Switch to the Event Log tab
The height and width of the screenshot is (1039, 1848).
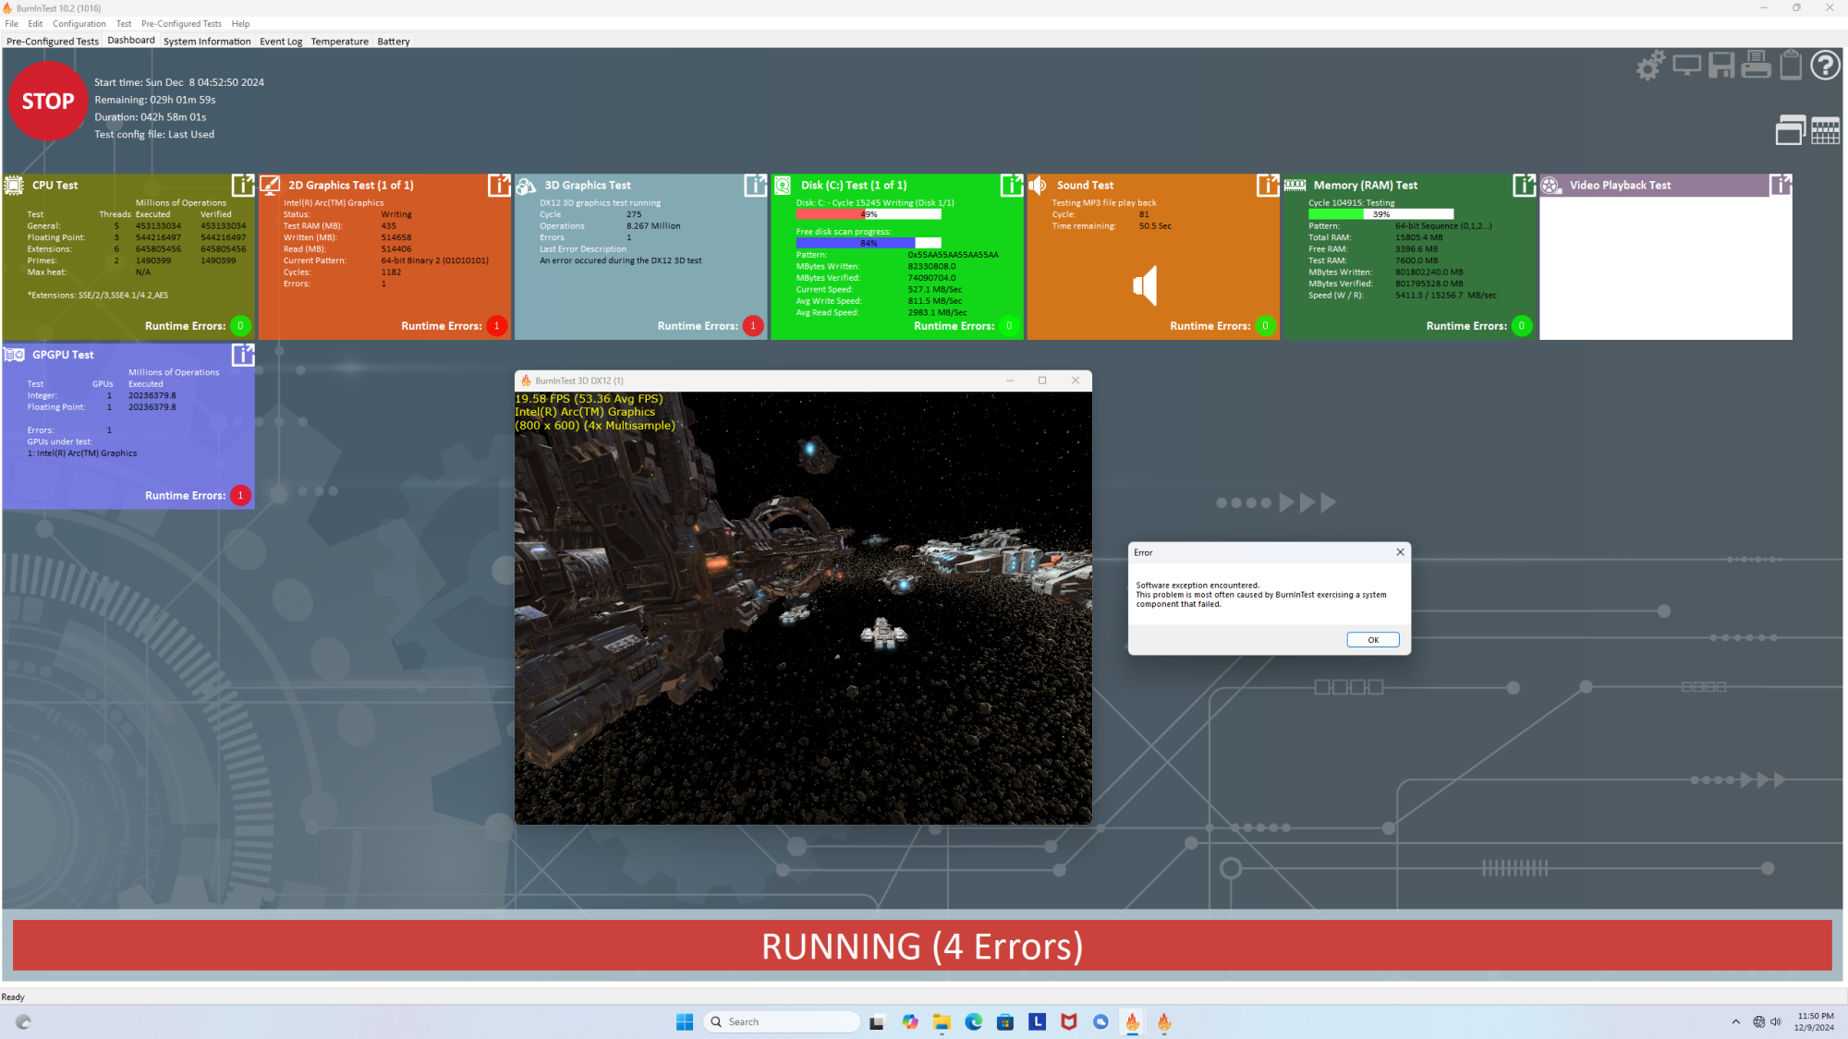click(x=281, y=42)
